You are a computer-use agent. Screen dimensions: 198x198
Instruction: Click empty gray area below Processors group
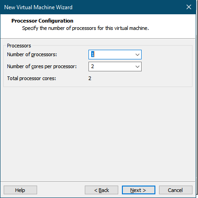pos(98,134)
